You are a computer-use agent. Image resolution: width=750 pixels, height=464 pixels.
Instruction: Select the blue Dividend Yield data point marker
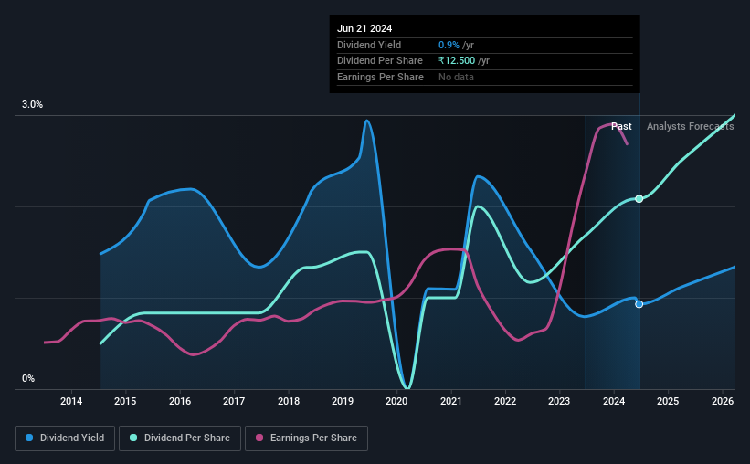[639, 304]
